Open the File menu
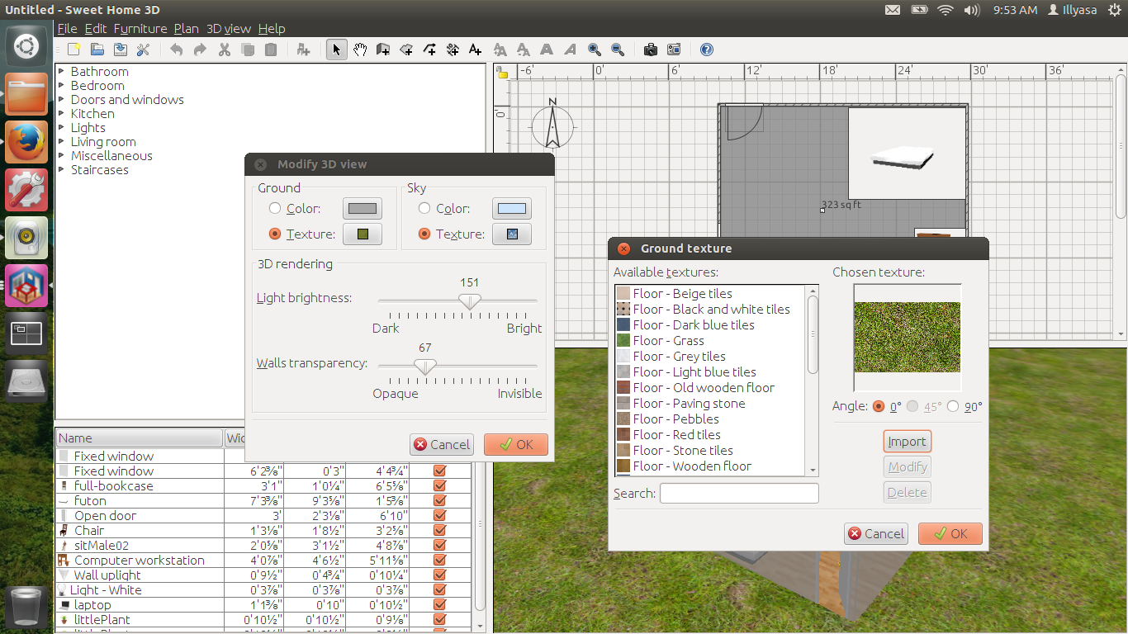 (x=67, y=29)
